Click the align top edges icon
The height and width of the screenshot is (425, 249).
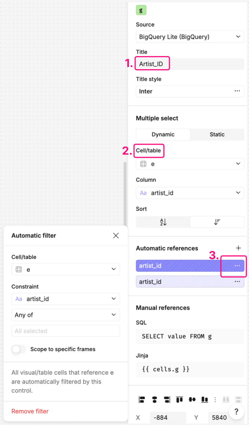pyautogui.click(x=180, y=400)
